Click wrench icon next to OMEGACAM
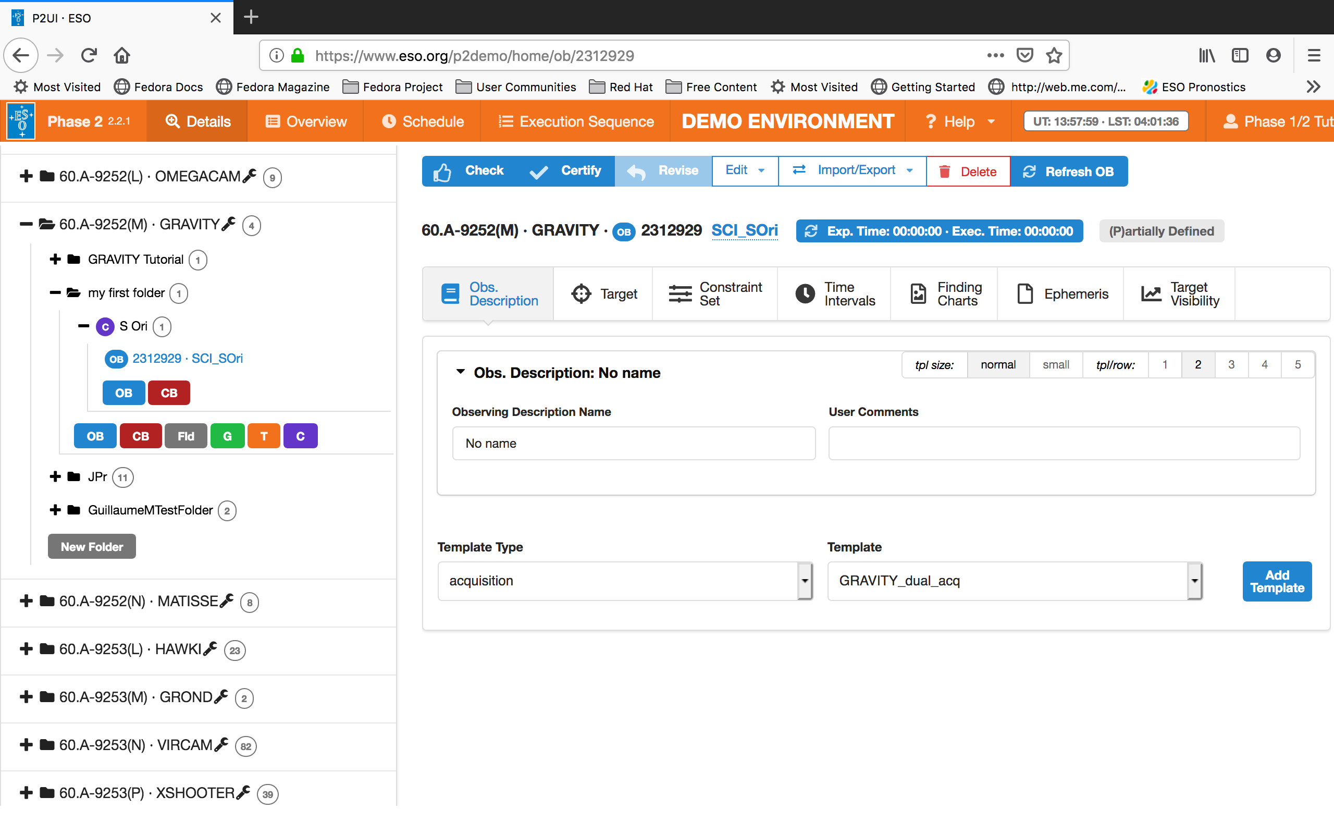The width and height of the screenshot is (1334, 834). pos(250,176)
